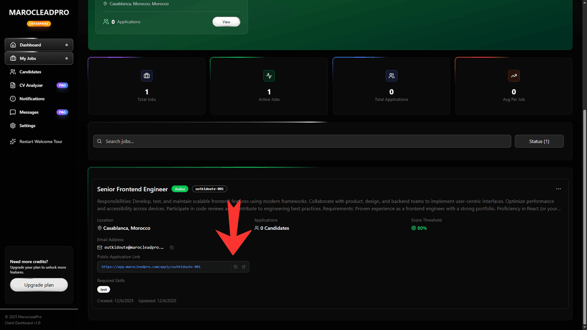Open Notifications using the bell icon

coord(14,98)
